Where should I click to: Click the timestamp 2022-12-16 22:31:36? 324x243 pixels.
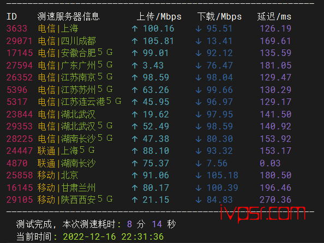[113, 236]
